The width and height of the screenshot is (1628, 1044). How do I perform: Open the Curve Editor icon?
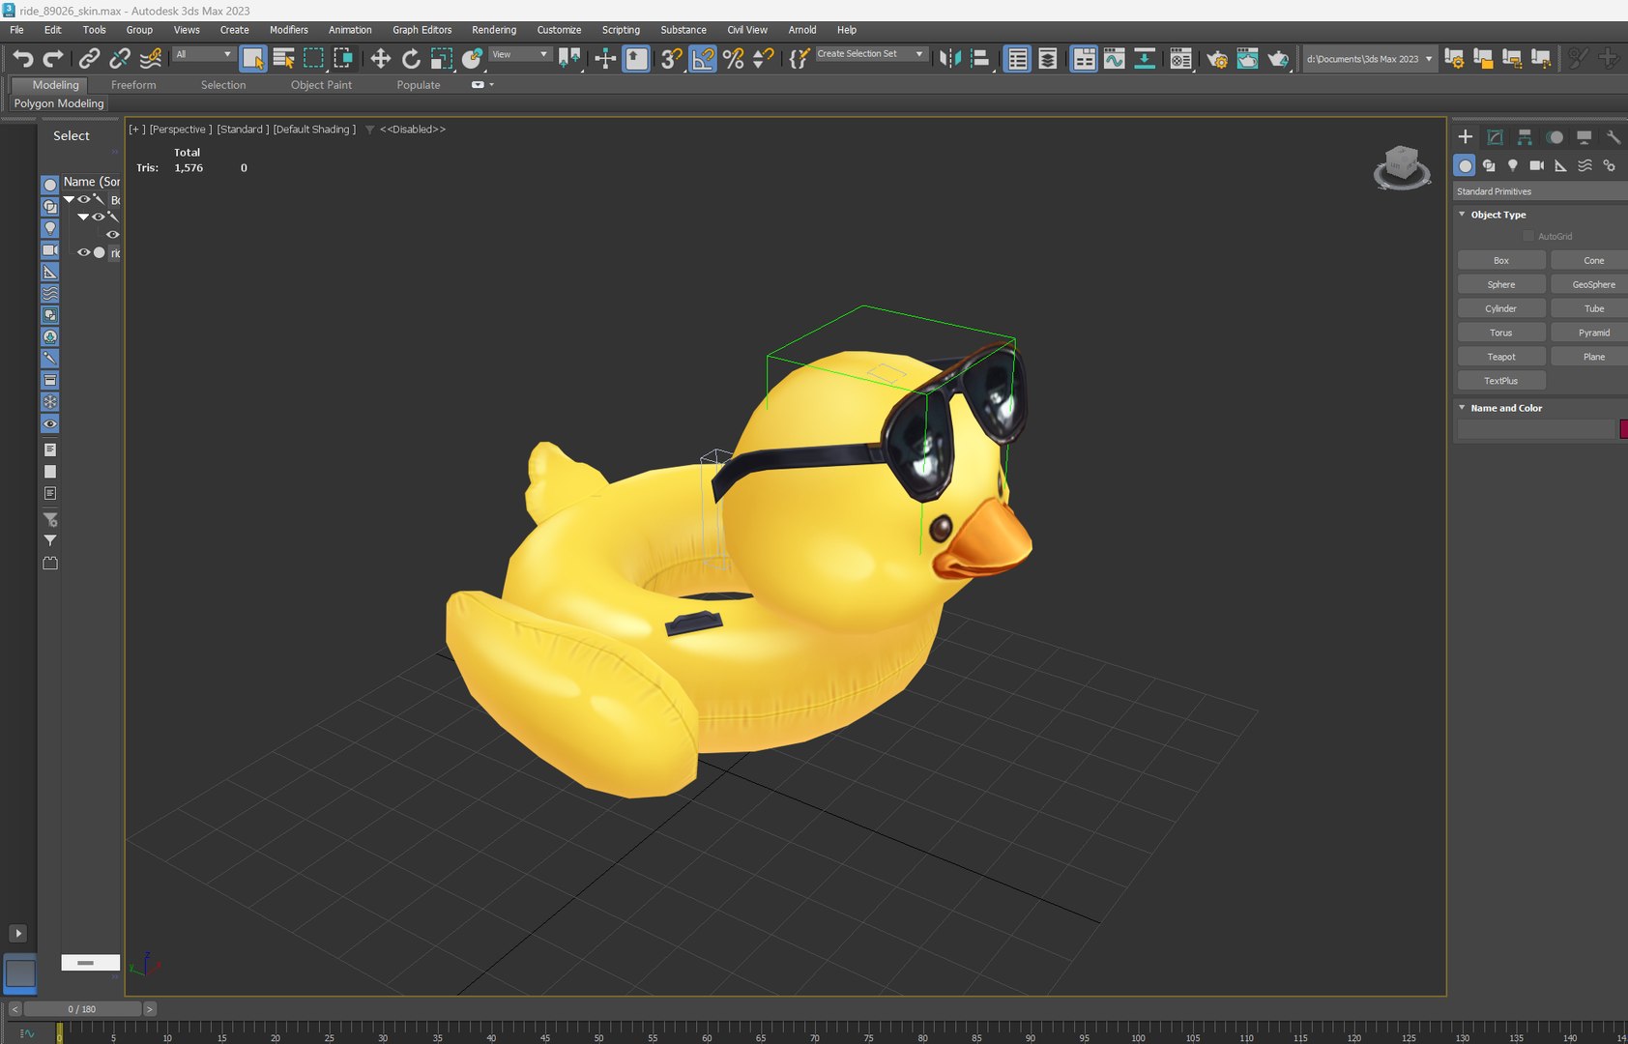pyautogui.click(x=1115, y=59)
